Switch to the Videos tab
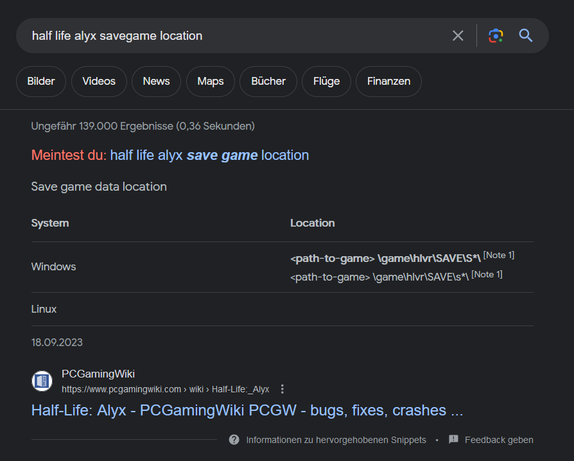The width and height of the screenshot is (574, 461). click(99, 82)
